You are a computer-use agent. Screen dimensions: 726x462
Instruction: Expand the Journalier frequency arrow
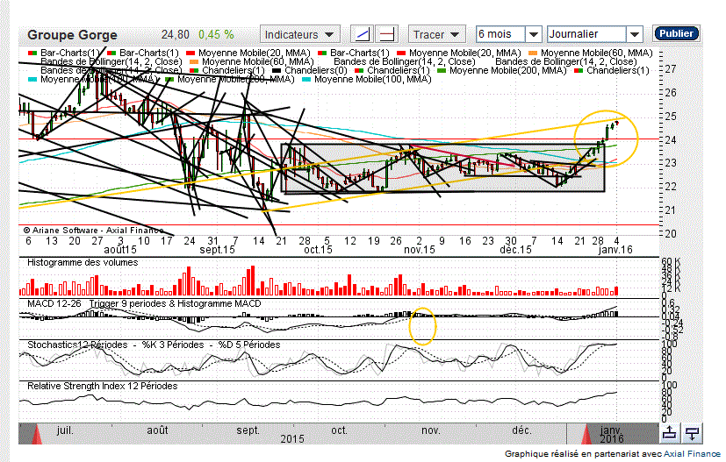pyautogui.click(x=635, y=34)
